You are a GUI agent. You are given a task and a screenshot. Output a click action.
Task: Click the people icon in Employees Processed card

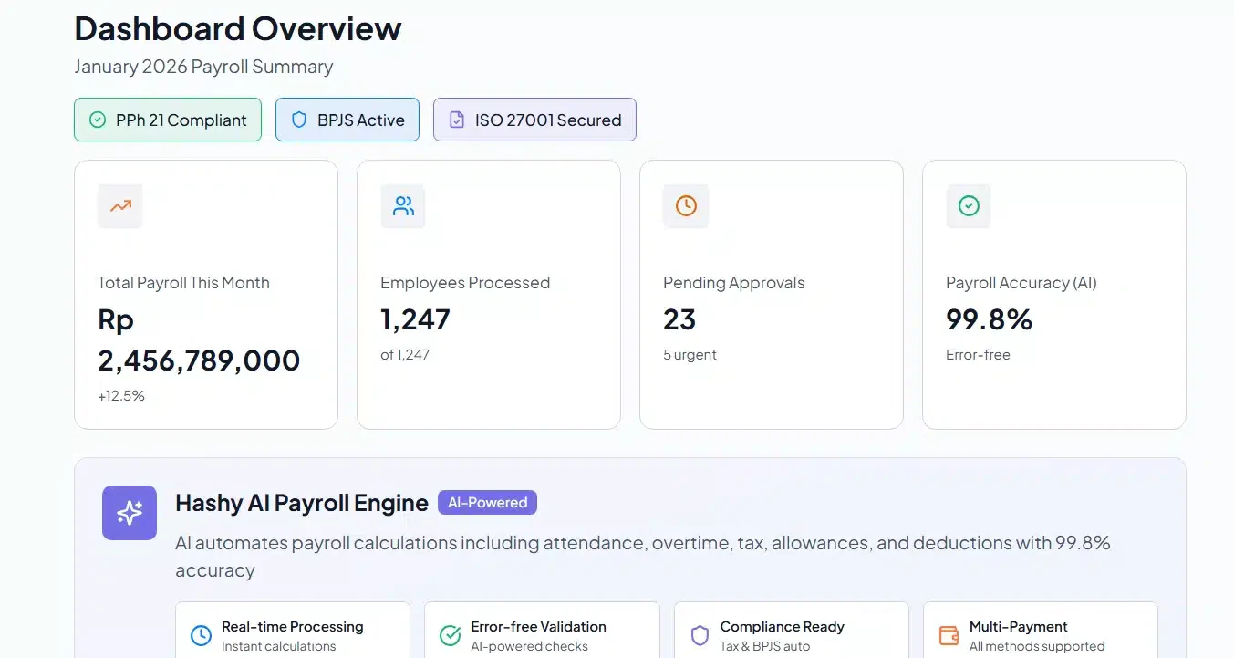click(x=403, y=206)
